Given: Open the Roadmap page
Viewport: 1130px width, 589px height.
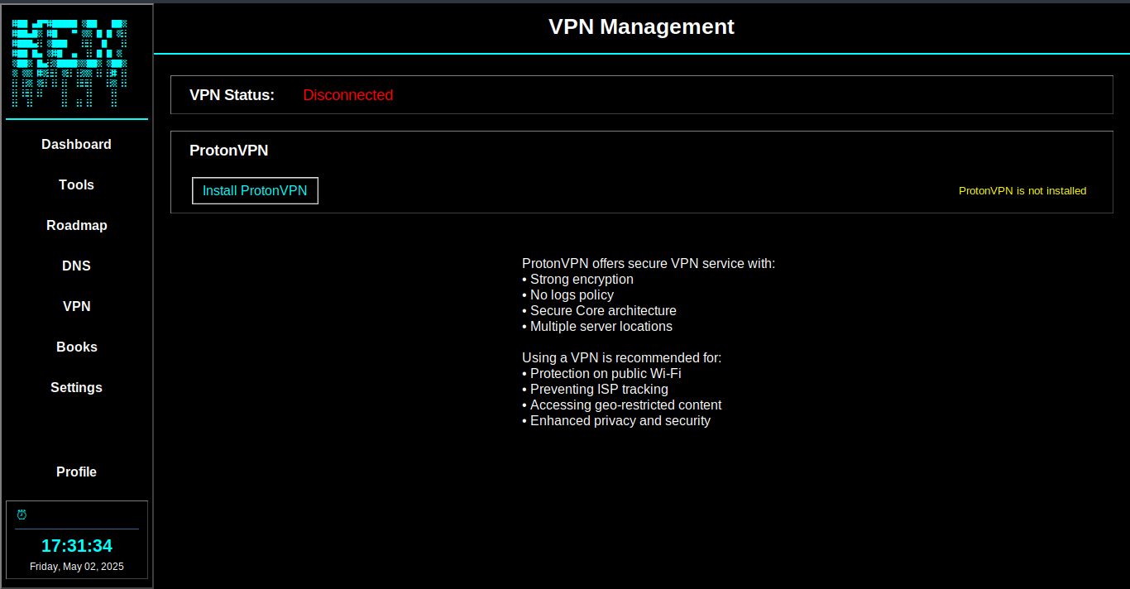Looking at the screenshot, I should (76, 225).
